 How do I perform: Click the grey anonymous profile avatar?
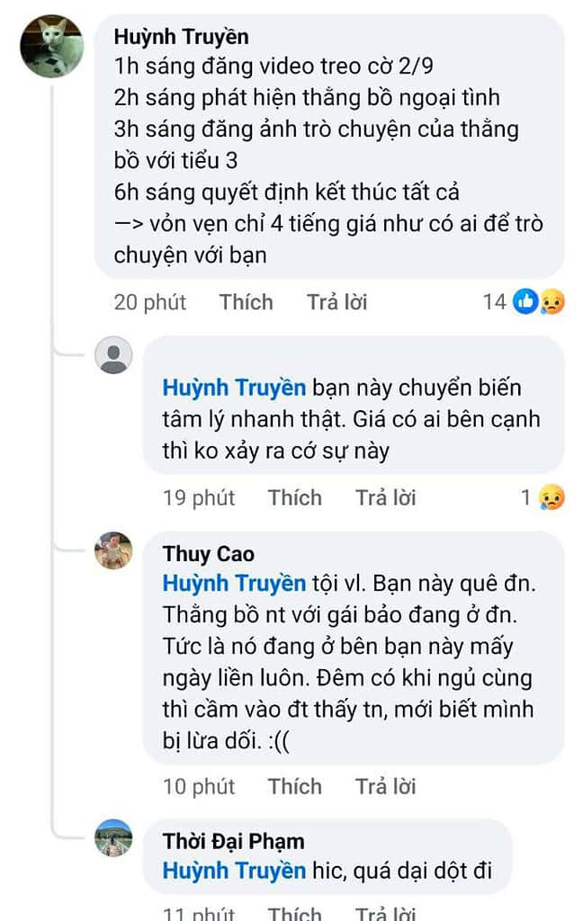click(x=113, y=355)
